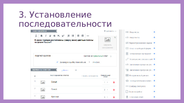Add a Голосовой ответ question
184x103 pixels.
(154, 97)
